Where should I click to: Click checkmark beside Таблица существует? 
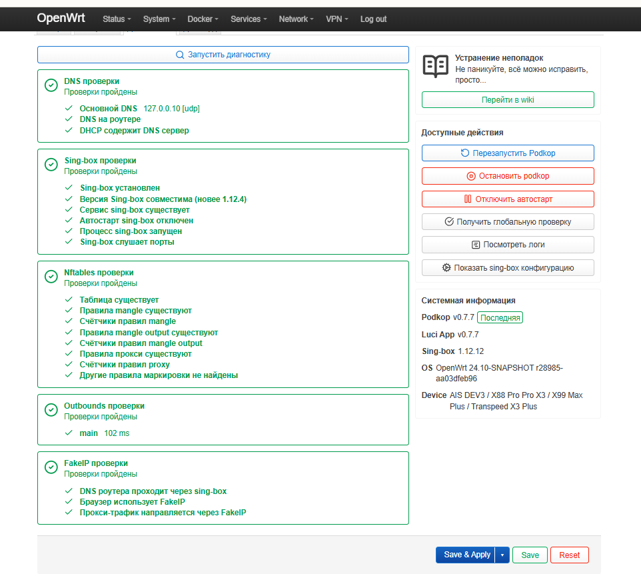click(69, 300)
